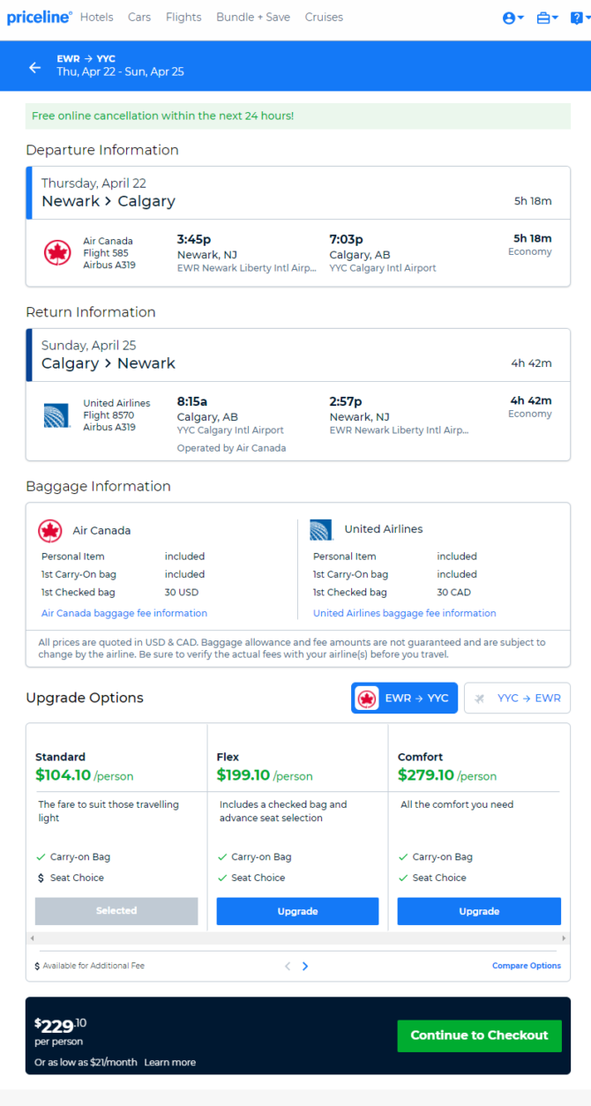This screenshot has height=1106, width=591.
Task: Open the Flights menu item
Action: click(183, 17)
